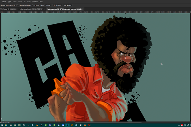Click the ruler marking 1000
This screenshot has width=191, height=127.
click(x=59, y=12)
